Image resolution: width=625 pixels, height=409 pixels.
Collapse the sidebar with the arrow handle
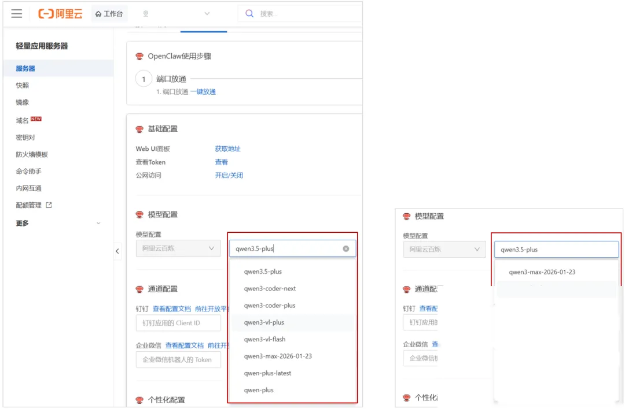[x=117, y=251]
